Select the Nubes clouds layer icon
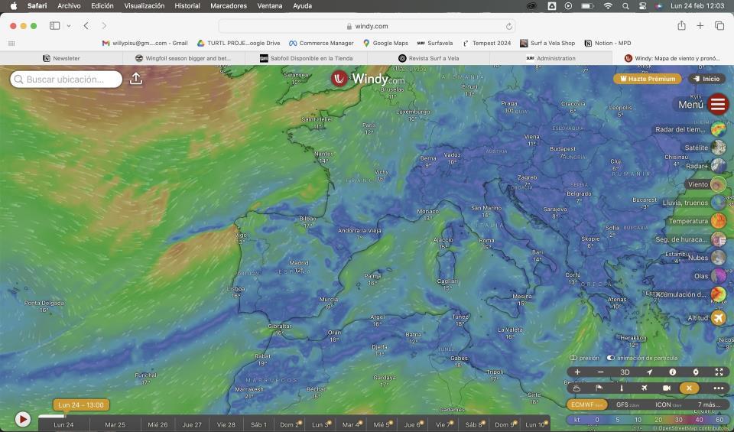The image size is (734, 432). click(x=719, y=258)
